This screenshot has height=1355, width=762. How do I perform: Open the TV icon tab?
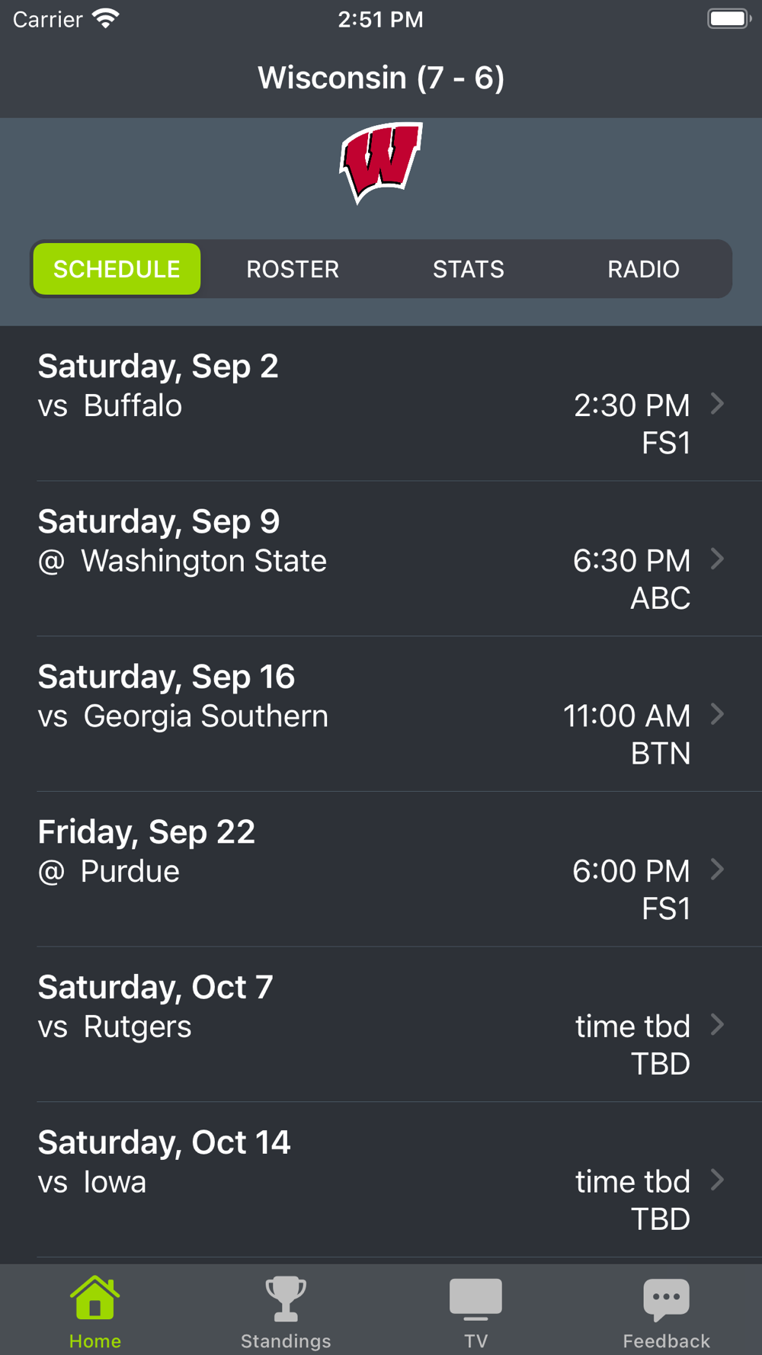pyautogui.click(x=475, y=1299)
